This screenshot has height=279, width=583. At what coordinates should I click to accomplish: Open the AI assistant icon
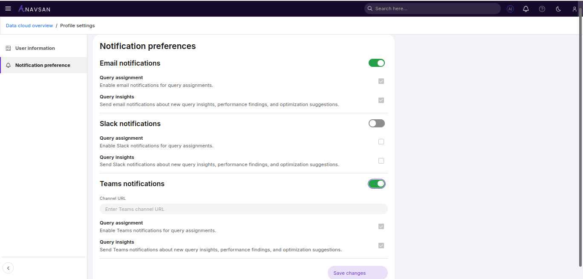click(510, 9)
